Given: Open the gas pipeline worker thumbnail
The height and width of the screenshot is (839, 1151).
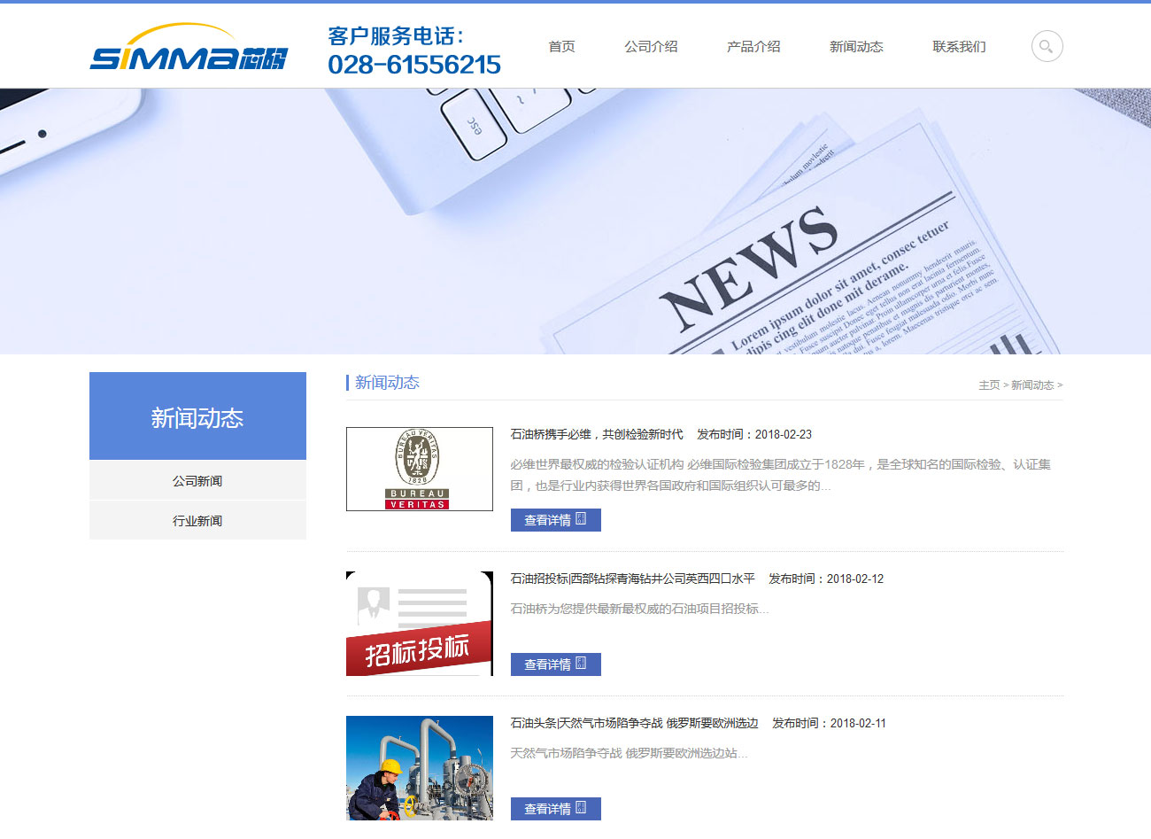Looking at the screenshot, I should click(x=420, y=768).
